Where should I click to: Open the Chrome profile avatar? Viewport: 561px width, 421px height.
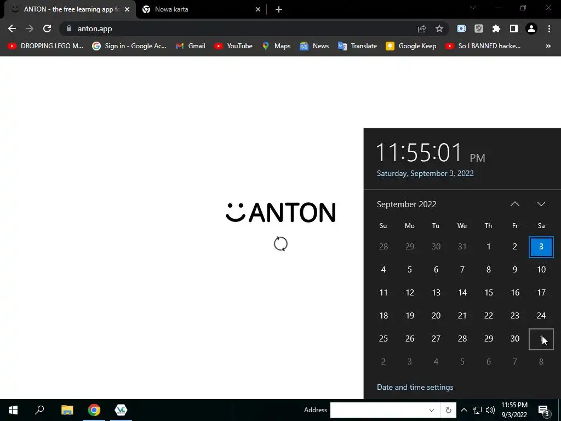(x=531, y=29)
